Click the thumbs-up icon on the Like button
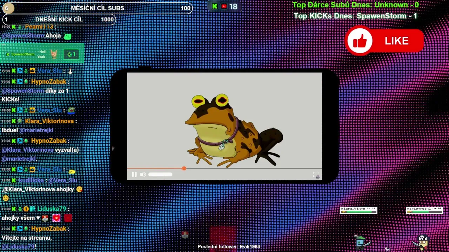This screenshot has width=449, height=252. pyautogui.click(x=360, y=41)
